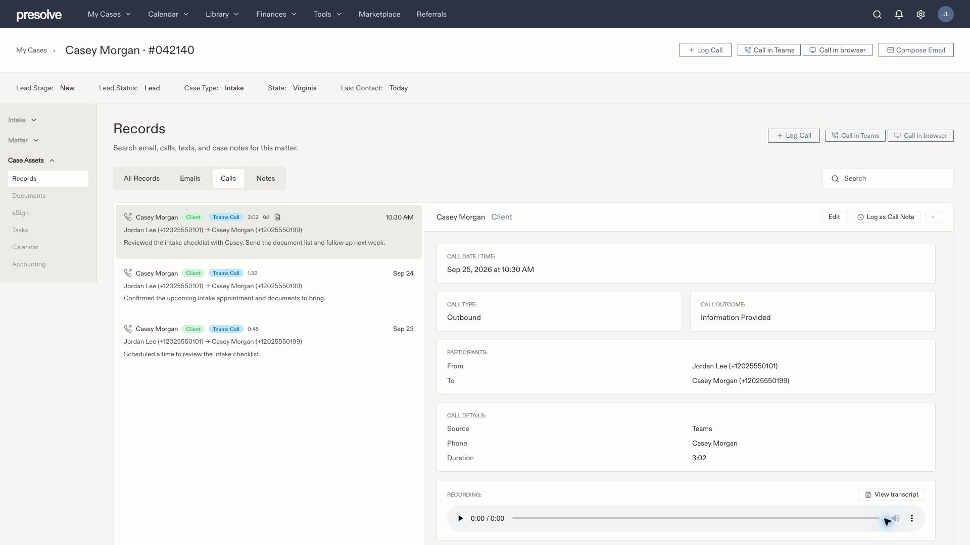Click the Client label beside Casey Morgan heading
The width and height of the screenshot is (970, 545).
[x=502, y=217]
